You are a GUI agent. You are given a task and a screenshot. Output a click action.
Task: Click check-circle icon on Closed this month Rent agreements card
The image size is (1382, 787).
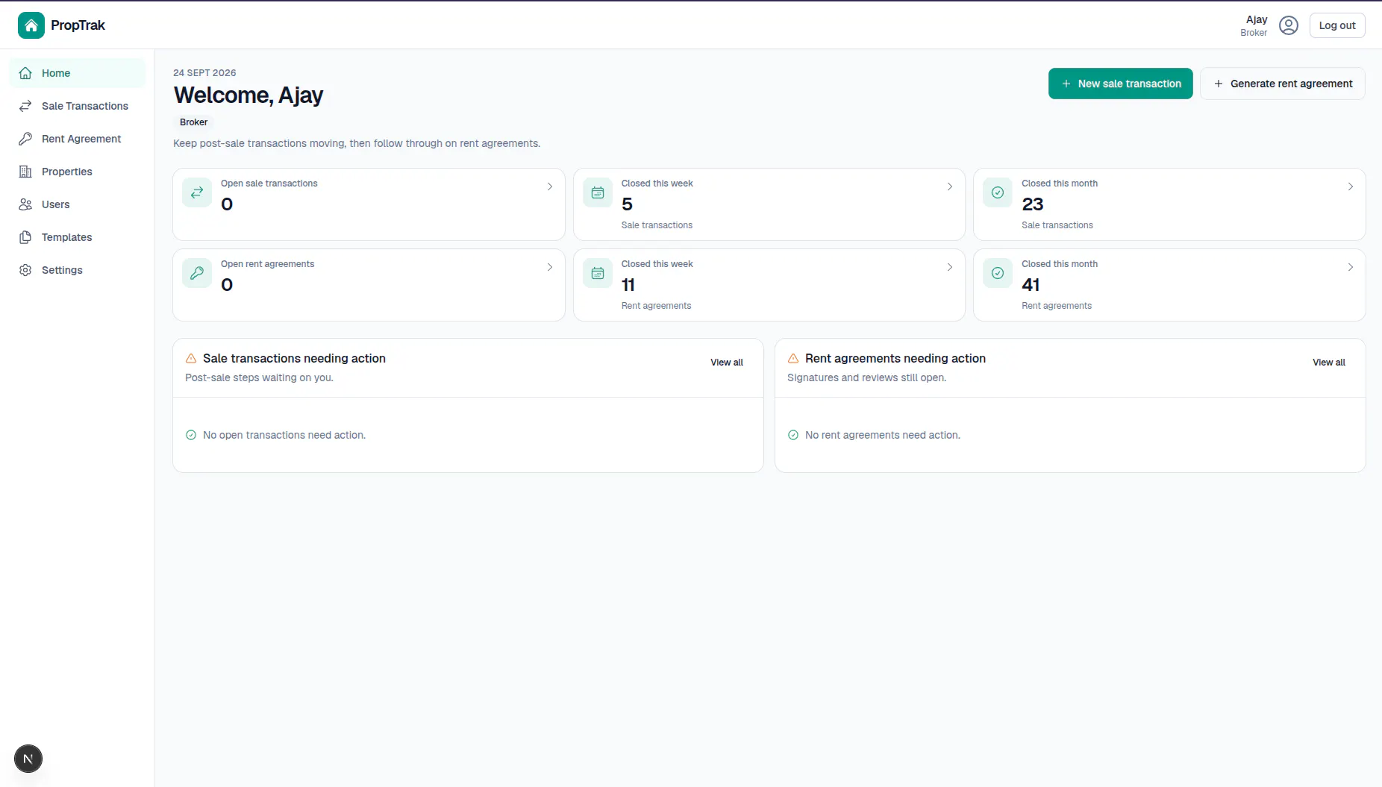tap(998, 273)
